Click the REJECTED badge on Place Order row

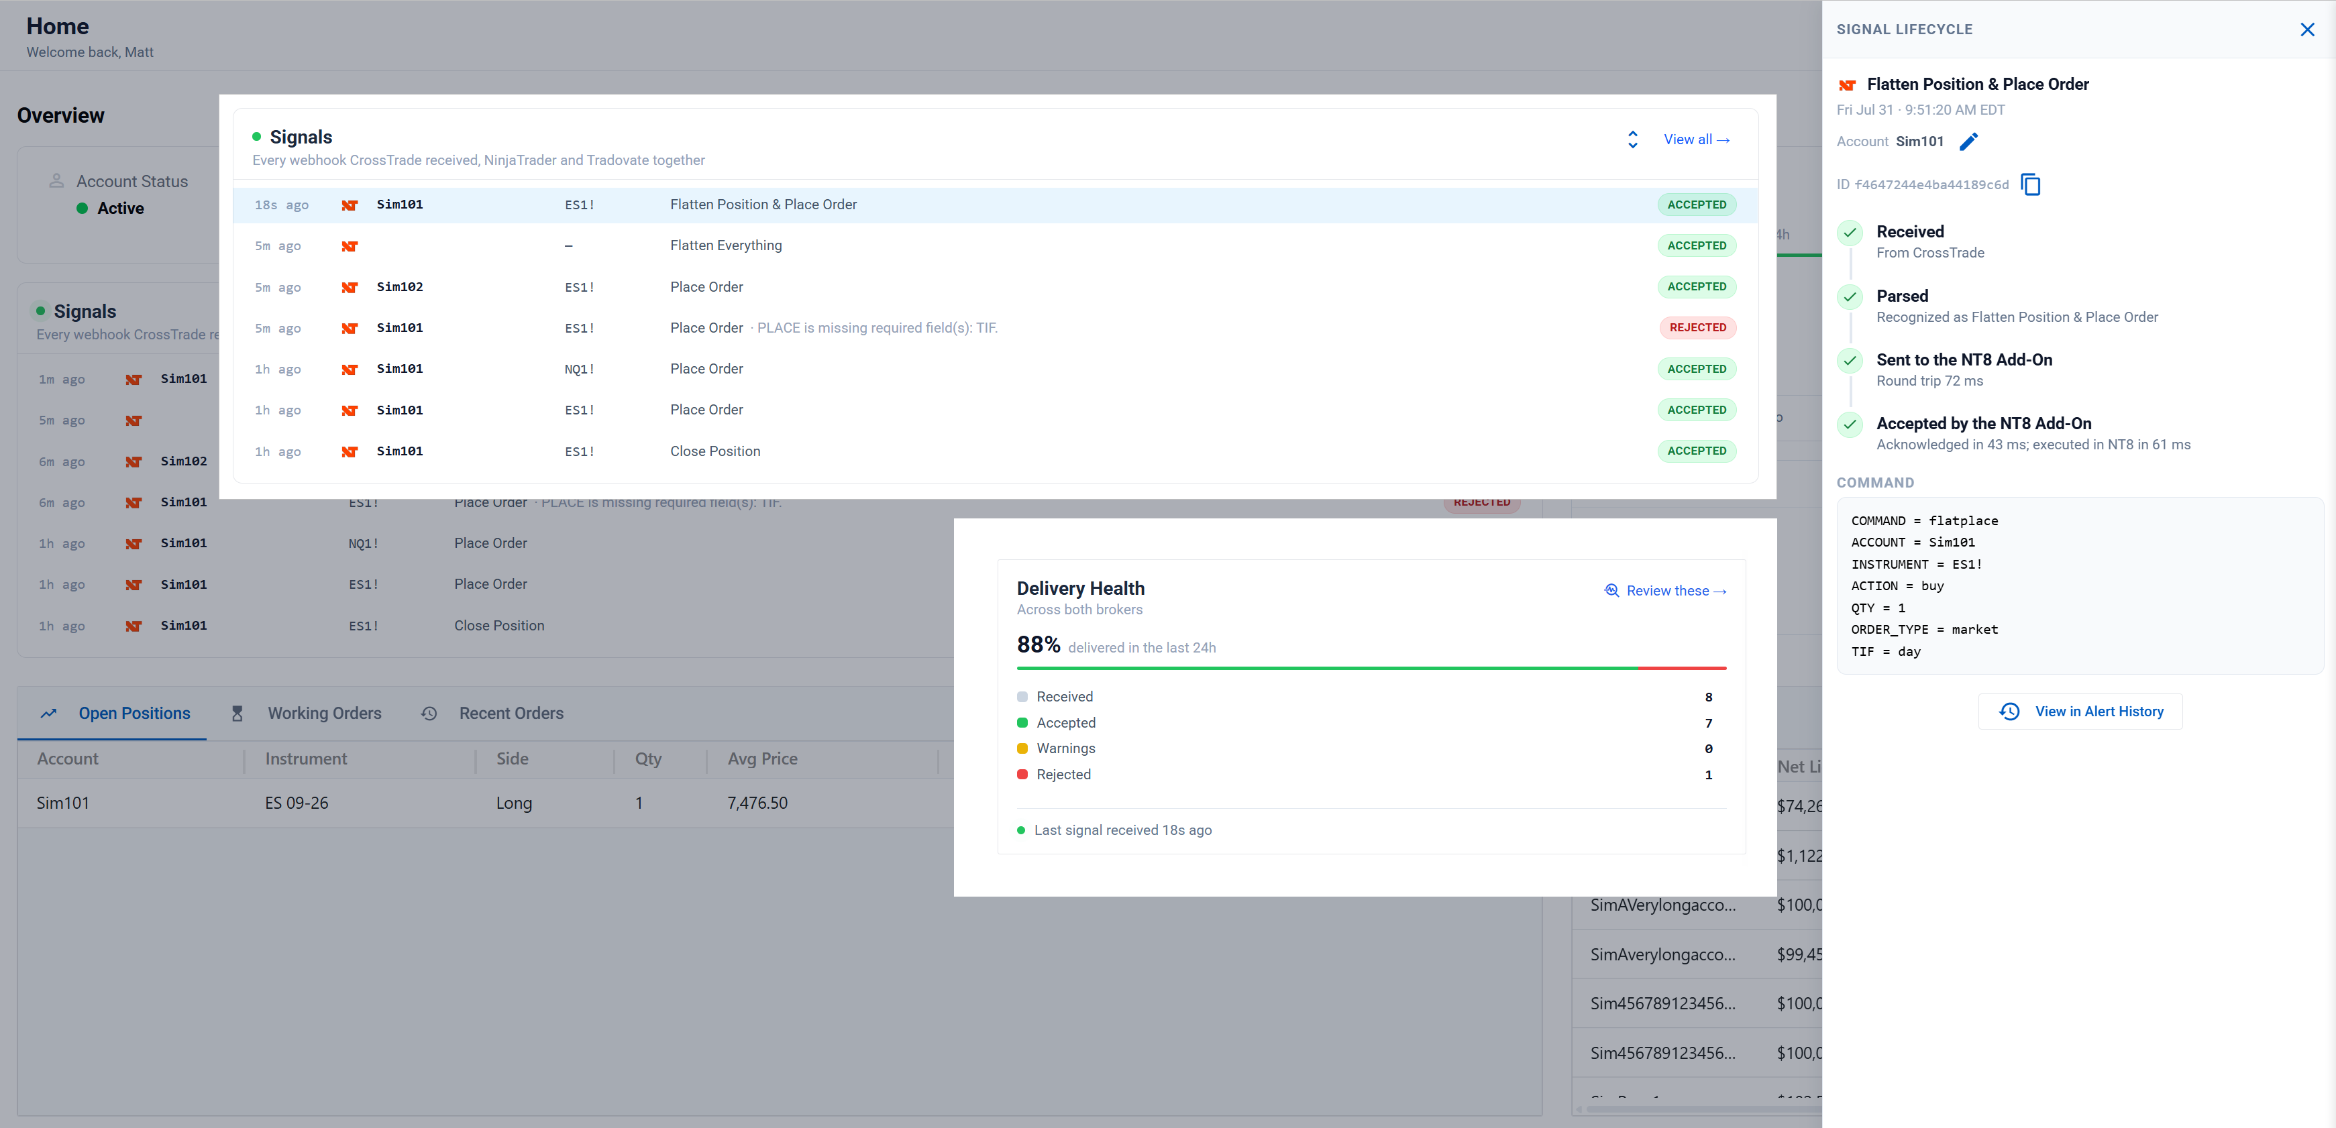point(1697,327)
